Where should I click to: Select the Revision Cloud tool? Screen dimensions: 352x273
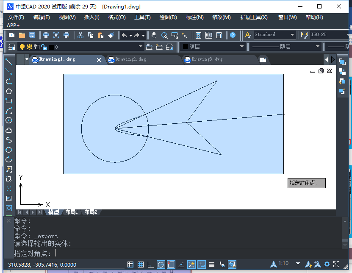click(x=8, y=130)
